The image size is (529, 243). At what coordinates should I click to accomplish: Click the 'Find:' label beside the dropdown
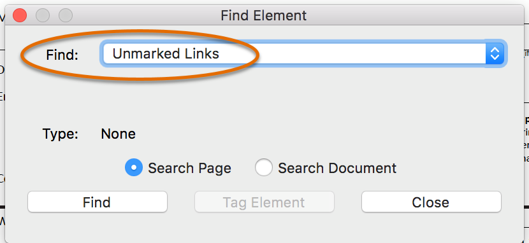[62, 55]
